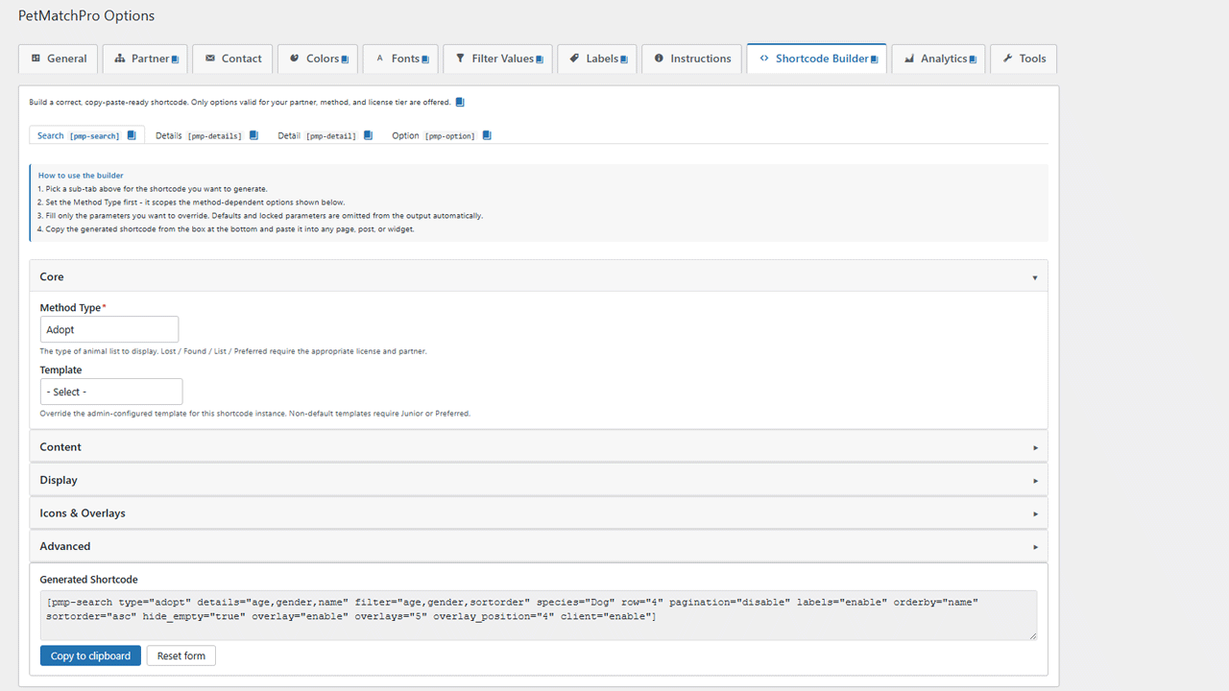The width and height of the screenshot is (1229, 691).
Task: Open the help icon beside Partner tab
Action: click(176, 60)
